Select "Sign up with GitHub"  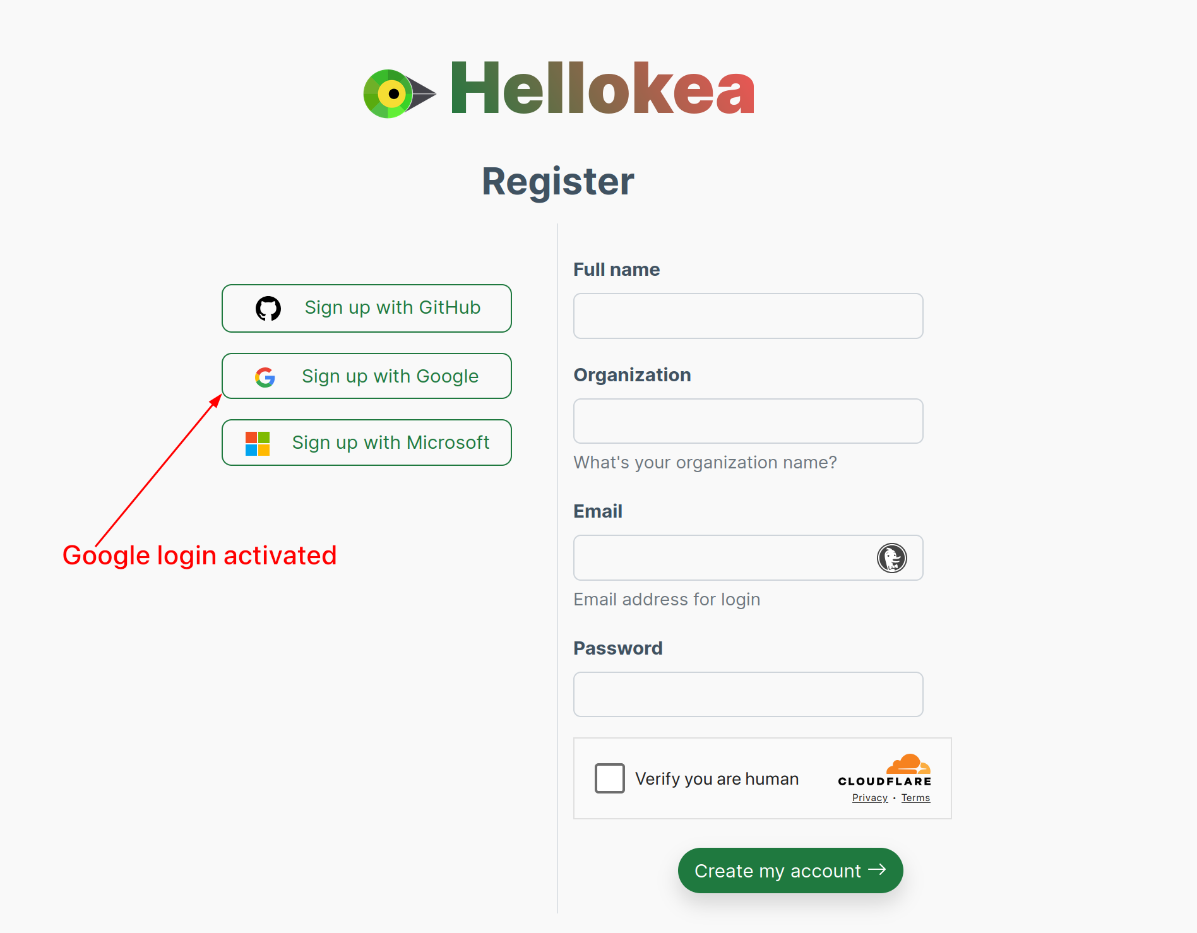tap(366, 309)
